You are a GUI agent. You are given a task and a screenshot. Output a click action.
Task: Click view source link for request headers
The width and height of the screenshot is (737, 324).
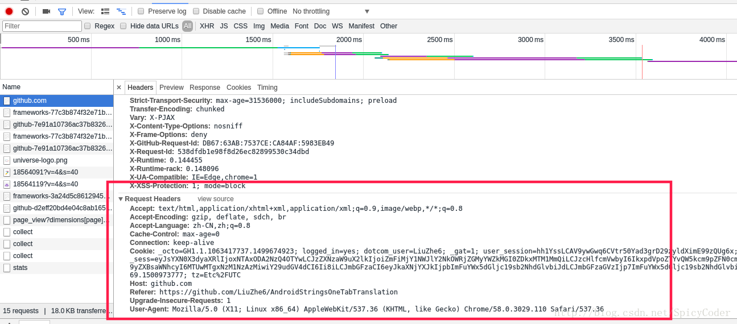click(216, 199)
